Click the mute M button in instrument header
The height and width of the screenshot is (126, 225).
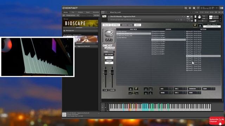tap(195, 20)
